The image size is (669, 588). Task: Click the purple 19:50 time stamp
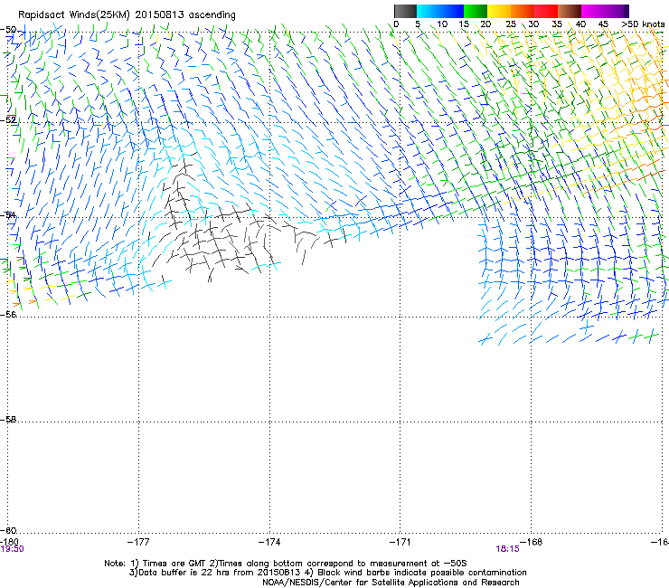(12, 549)
